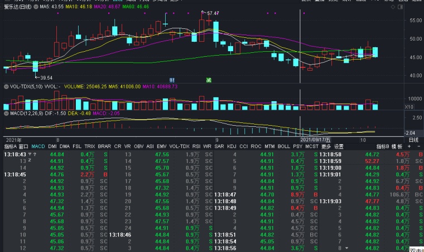The height and width of the screenshot is (252, 424).
Task: Click the 指标B button
Action: pyautogui.click(x=383, y=146)
